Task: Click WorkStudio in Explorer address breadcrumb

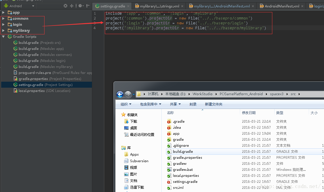Action: click(203, 94)
